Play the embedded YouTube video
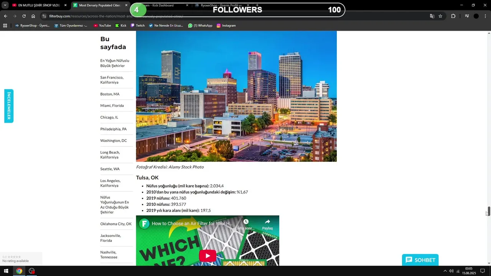Viewport: 491px width, 276px height. [x=208, y=256]
